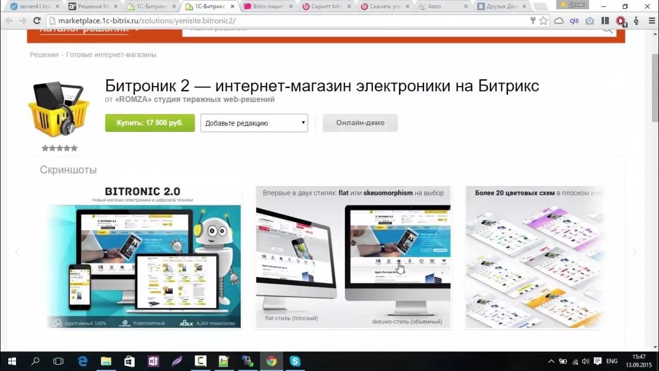The image size is (659, 371).
Task: Open OneNote from the taskbar
Action: point(153,361)
